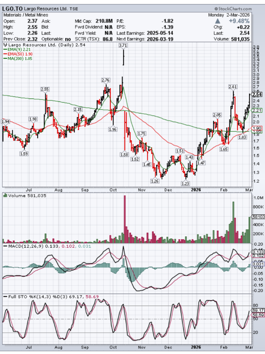265x354 pixels.
Task: Click the 3.71 high price label
Action: pos(123,45)
